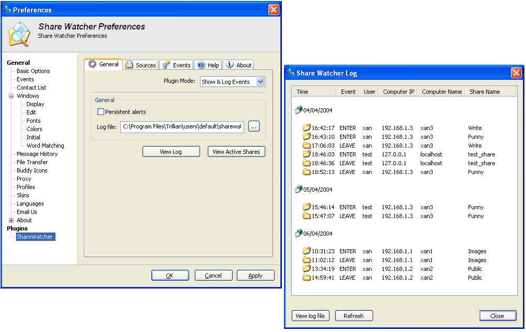
Task: Click the Help tab question mark icon
Action: pyautogui.click(x=201, y=65)
